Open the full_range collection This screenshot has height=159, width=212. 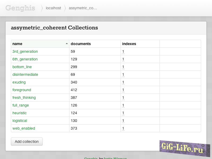tap(21, 105)
